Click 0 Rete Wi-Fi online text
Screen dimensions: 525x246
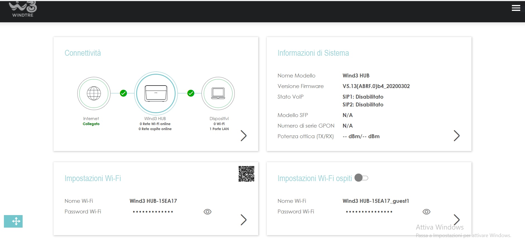pyautogui.click(x=155, y=124)
